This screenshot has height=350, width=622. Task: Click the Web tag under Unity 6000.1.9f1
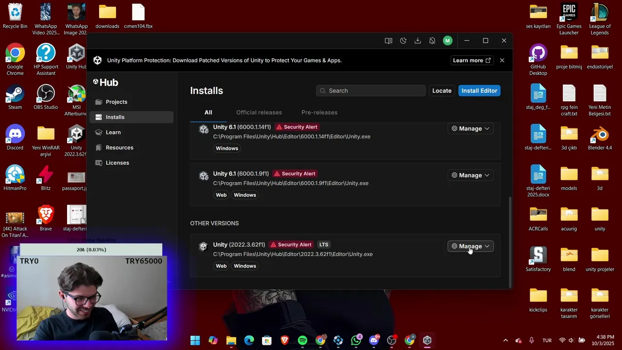[x=221, y=195]
